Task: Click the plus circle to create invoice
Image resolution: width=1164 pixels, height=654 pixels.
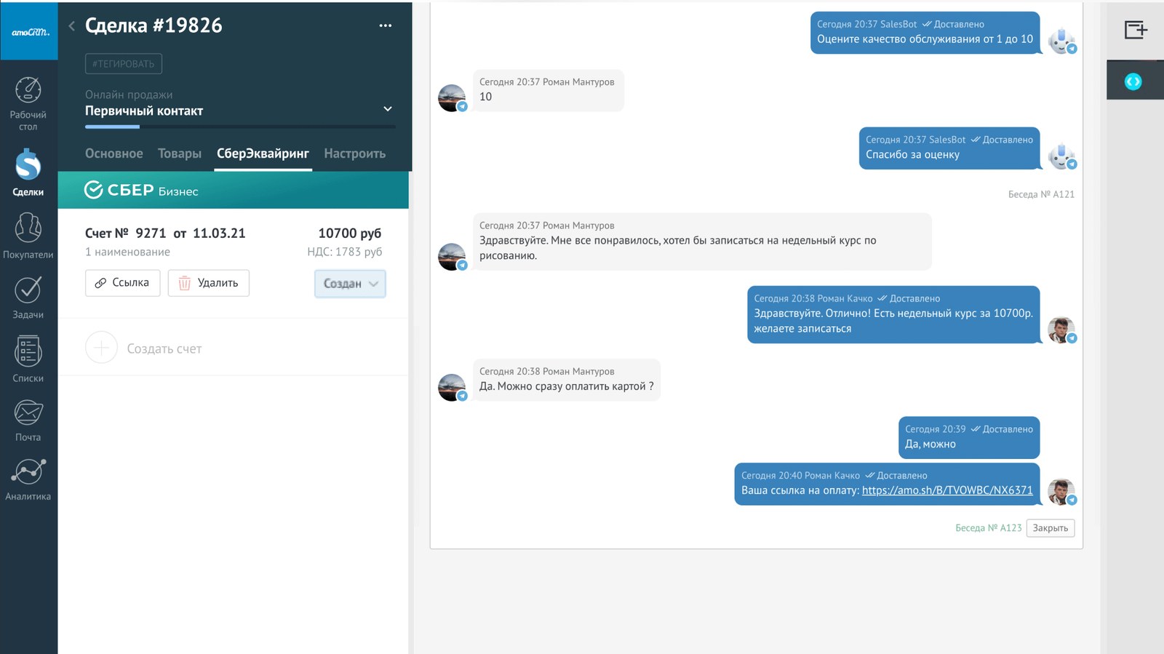Action: point(101,348)
